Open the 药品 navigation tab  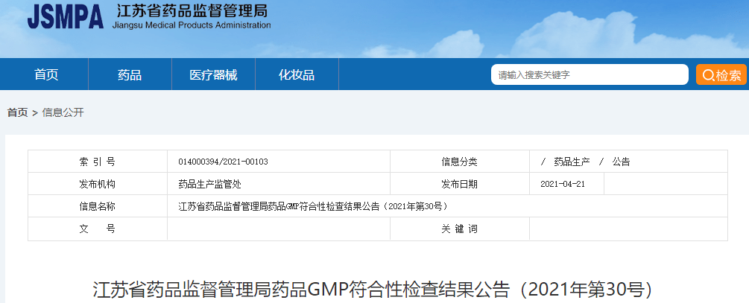130,74
